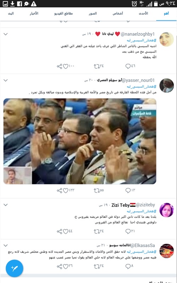Open dropdown arrow on @ElkasasSa tweet

tap(6, 246)
